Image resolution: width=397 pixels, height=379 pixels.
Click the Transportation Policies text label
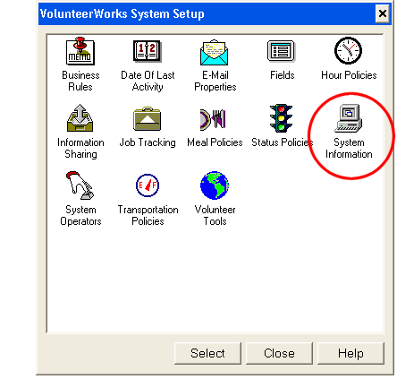pos(148,215)
